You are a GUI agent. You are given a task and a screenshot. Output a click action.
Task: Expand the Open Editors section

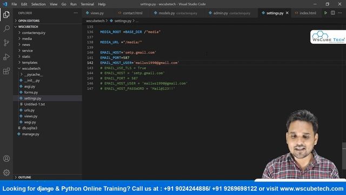point(48,21)
